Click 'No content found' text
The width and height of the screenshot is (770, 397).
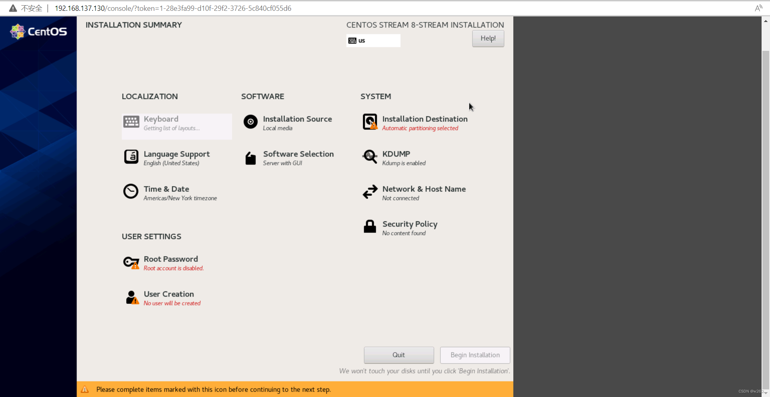404,233
